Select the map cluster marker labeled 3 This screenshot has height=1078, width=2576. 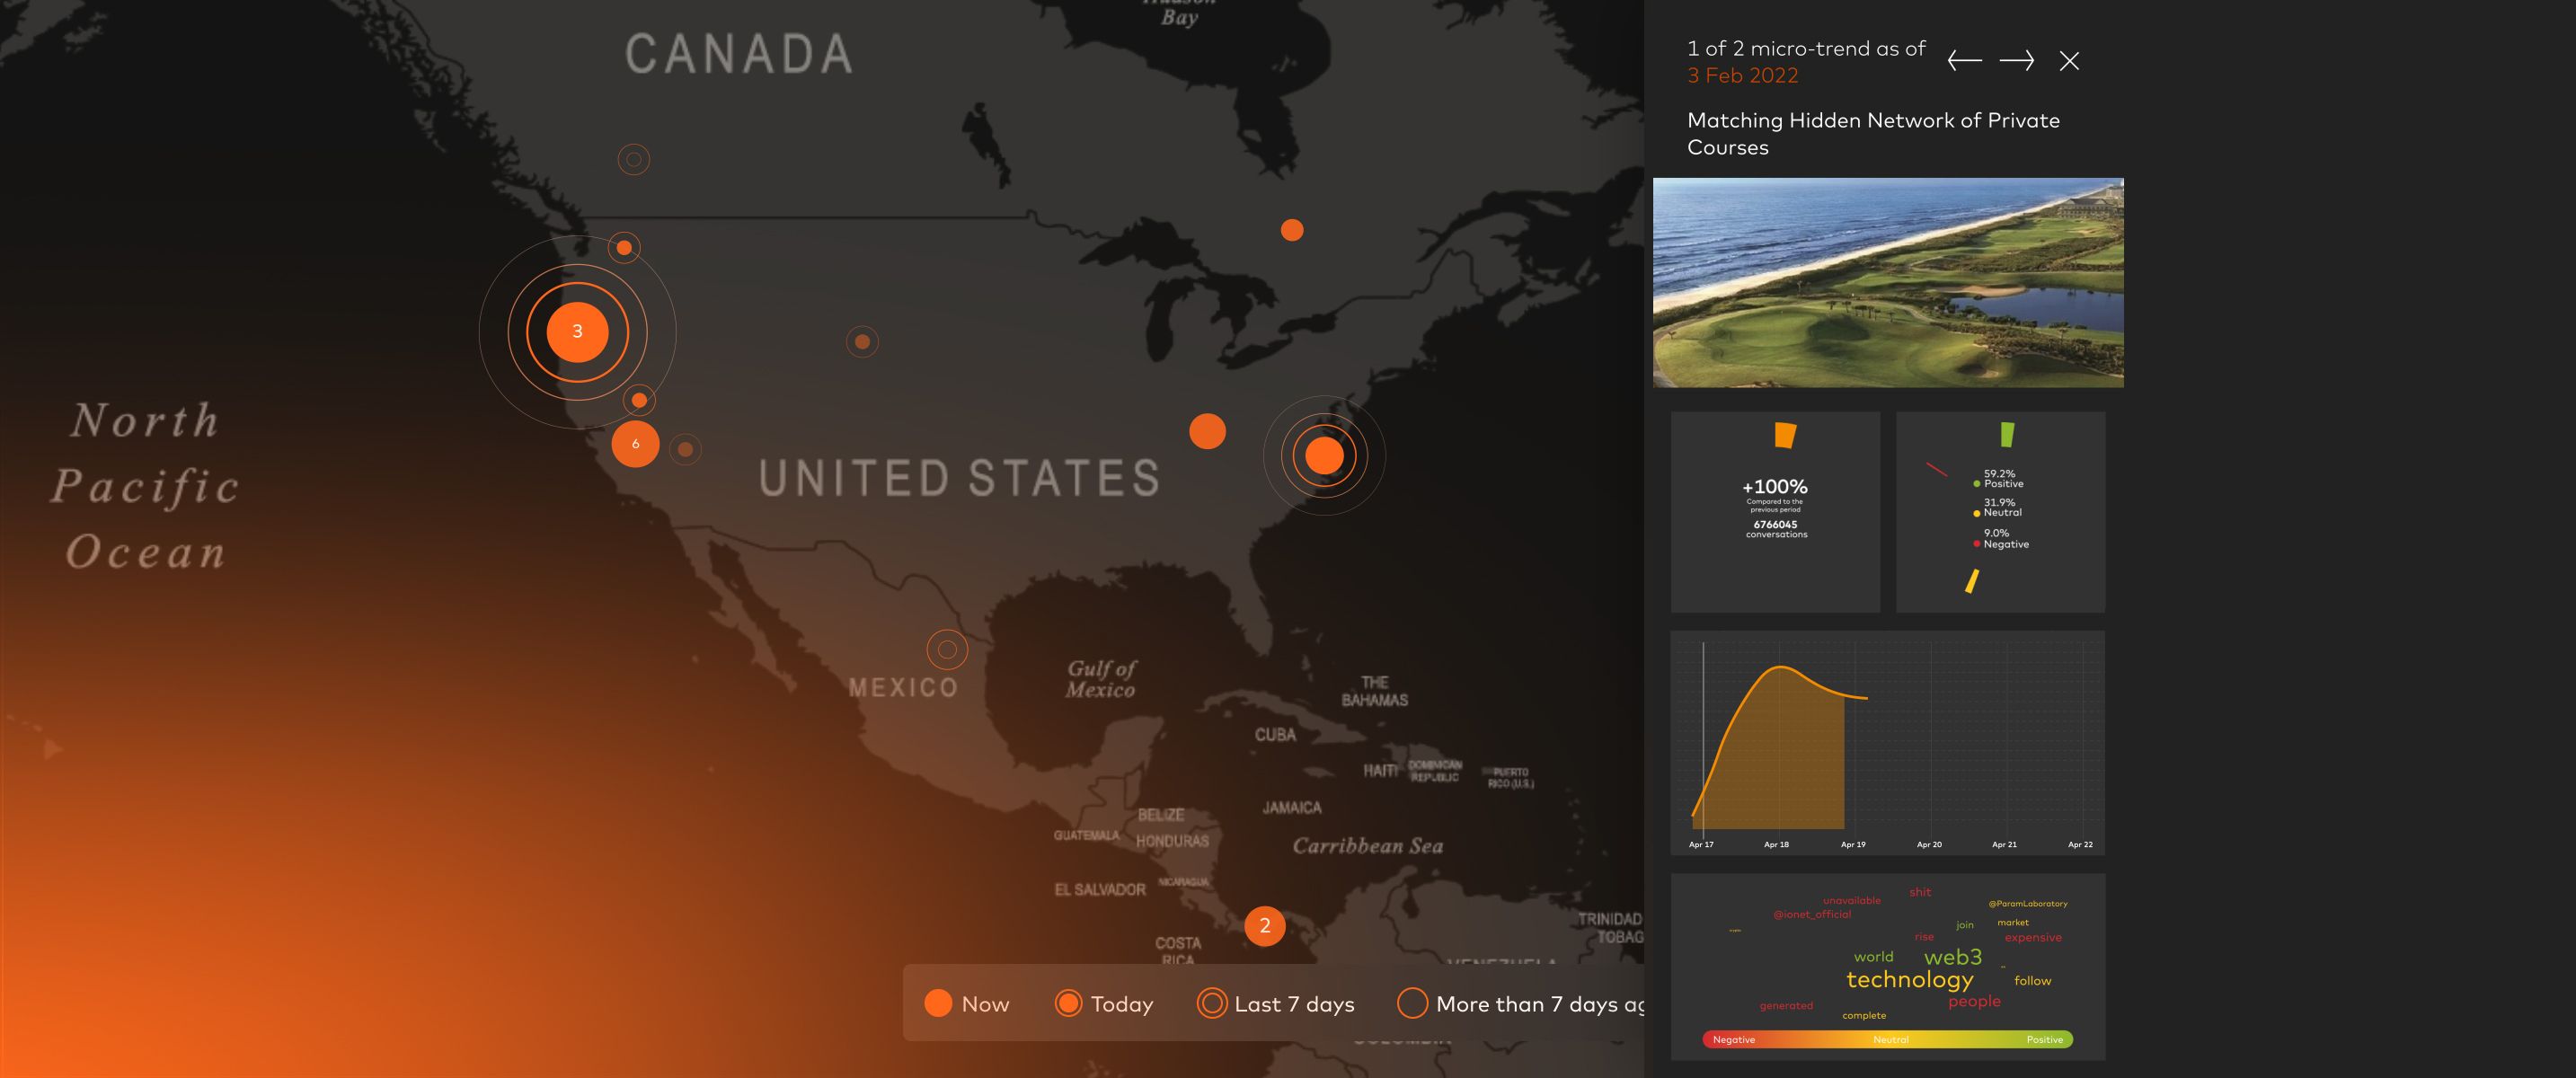coord(577,332)
